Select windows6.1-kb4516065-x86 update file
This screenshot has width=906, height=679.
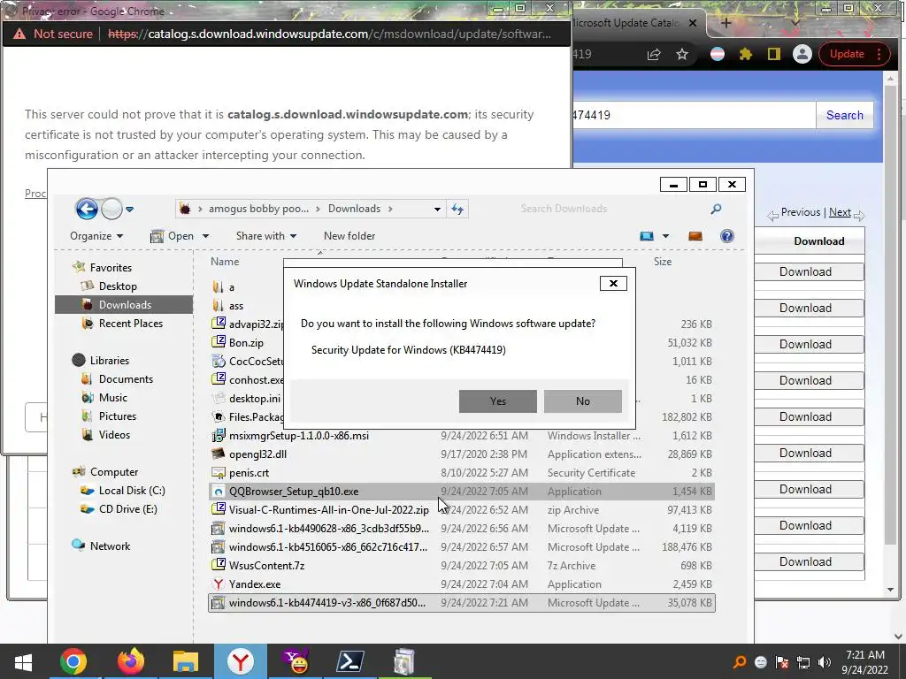click(x=328, y=546)
